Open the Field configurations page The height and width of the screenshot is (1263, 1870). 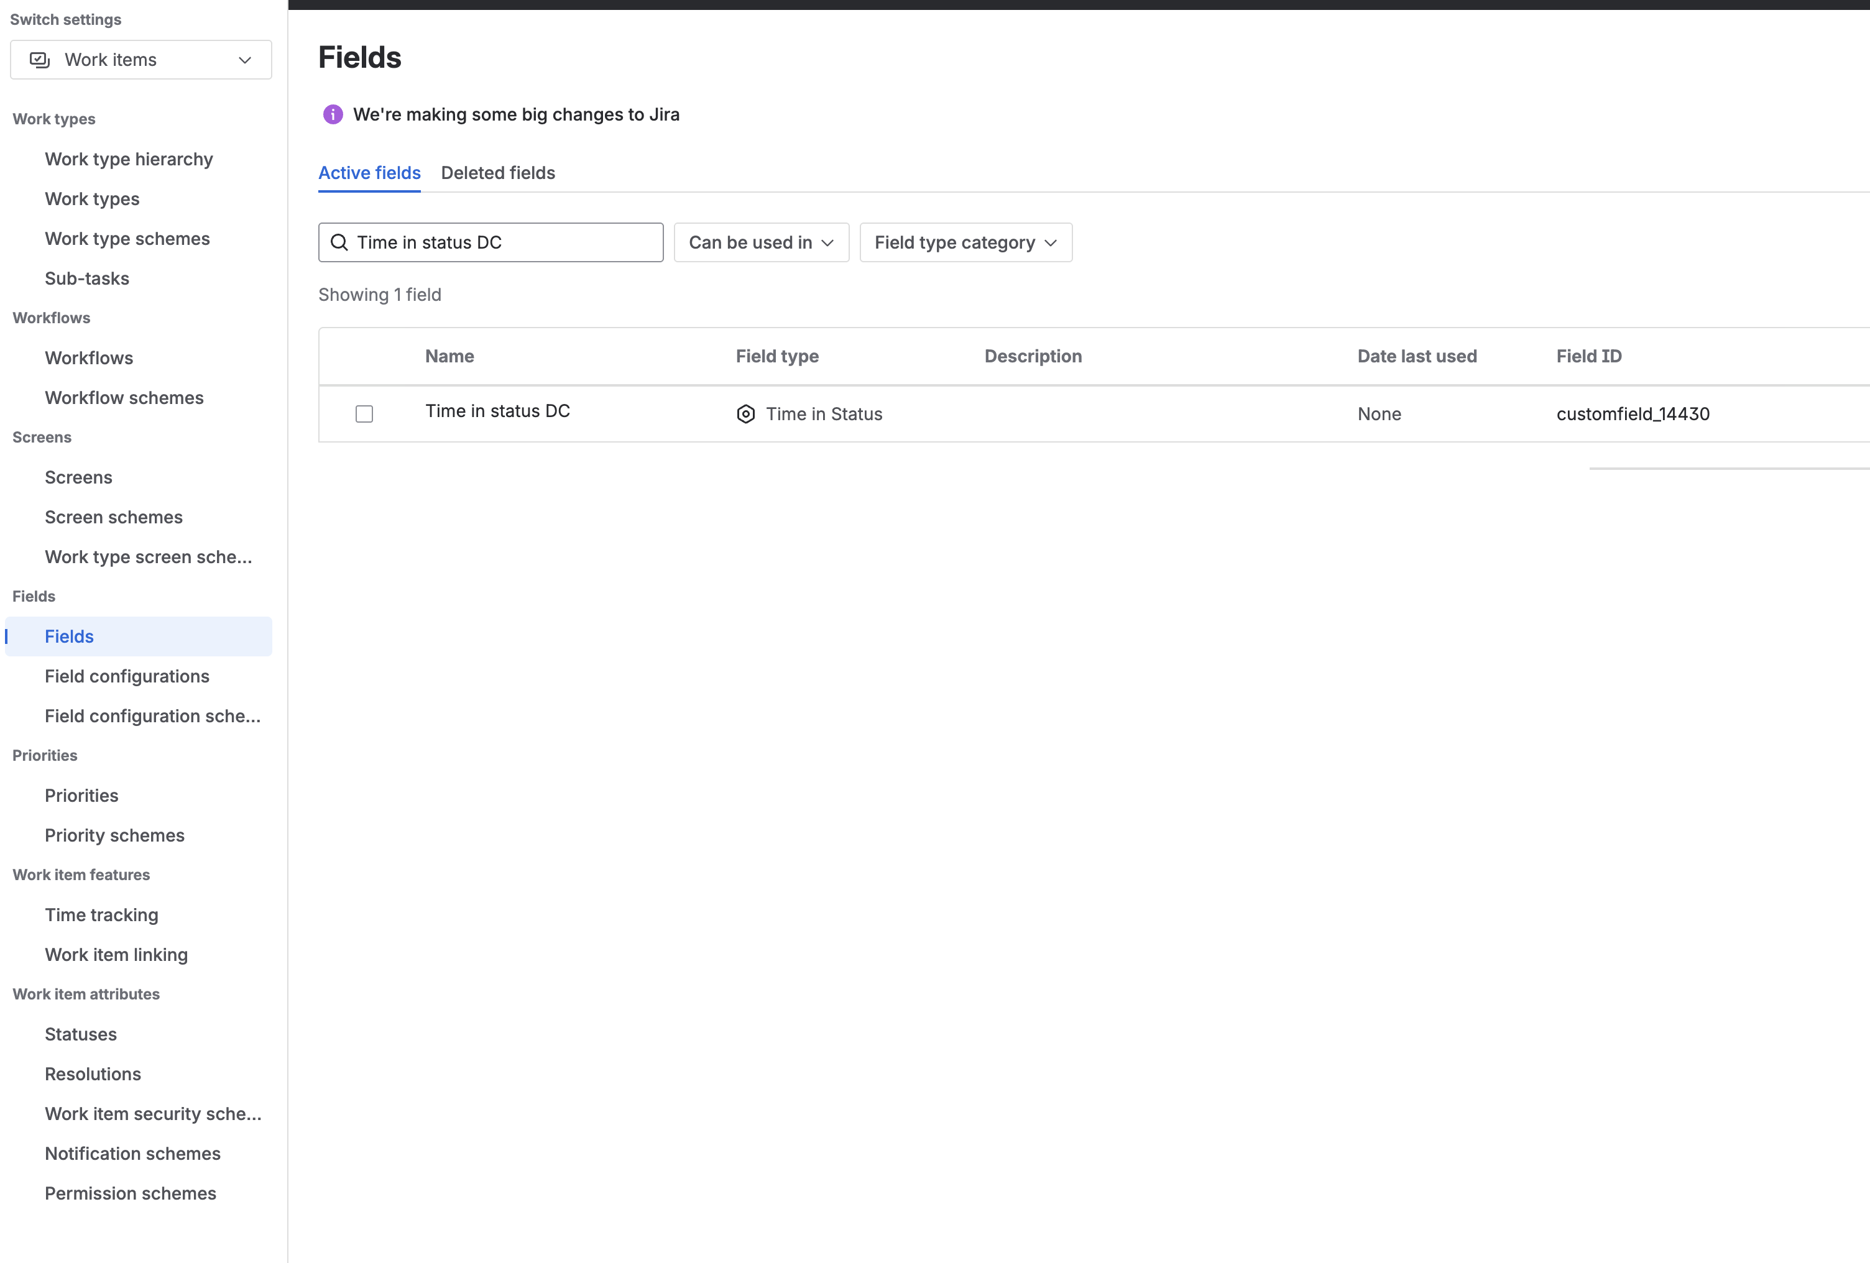pyautogui.click(x=126, y=676)
